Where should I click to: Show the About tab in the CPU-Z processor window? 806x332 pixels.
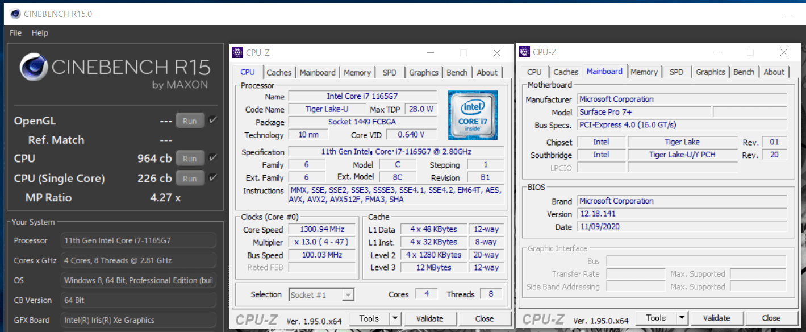(487, 73)
